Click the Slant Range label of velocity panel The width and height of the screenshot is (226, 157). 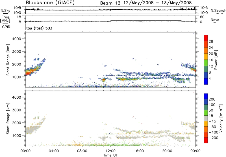pyautogui.click(x=8, y=118)
